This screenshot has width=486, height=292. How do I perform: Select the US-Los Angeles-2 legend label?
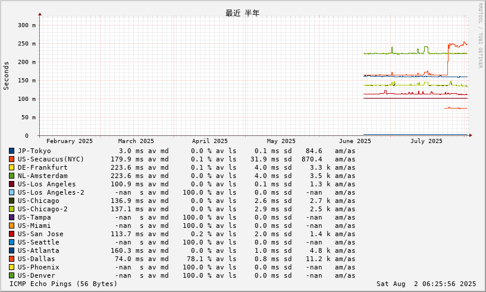click(x=51, y=192)
